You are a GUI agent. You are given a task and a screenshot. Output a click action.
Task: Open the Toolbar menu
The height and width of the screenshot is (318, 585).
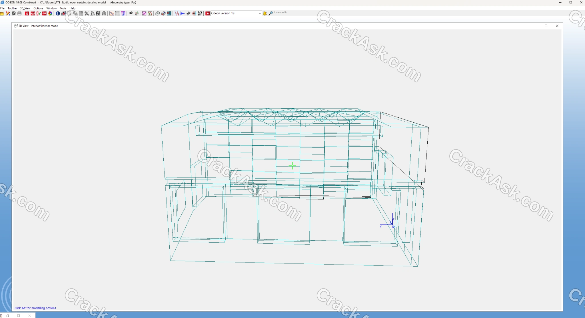[x=12, y=8]
